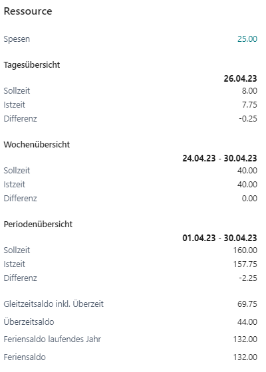Viewport: 266px width, 372px height.
Task: Select the period range 01.04.23 - 30.04.23
Action: click(x=219, y=238)
